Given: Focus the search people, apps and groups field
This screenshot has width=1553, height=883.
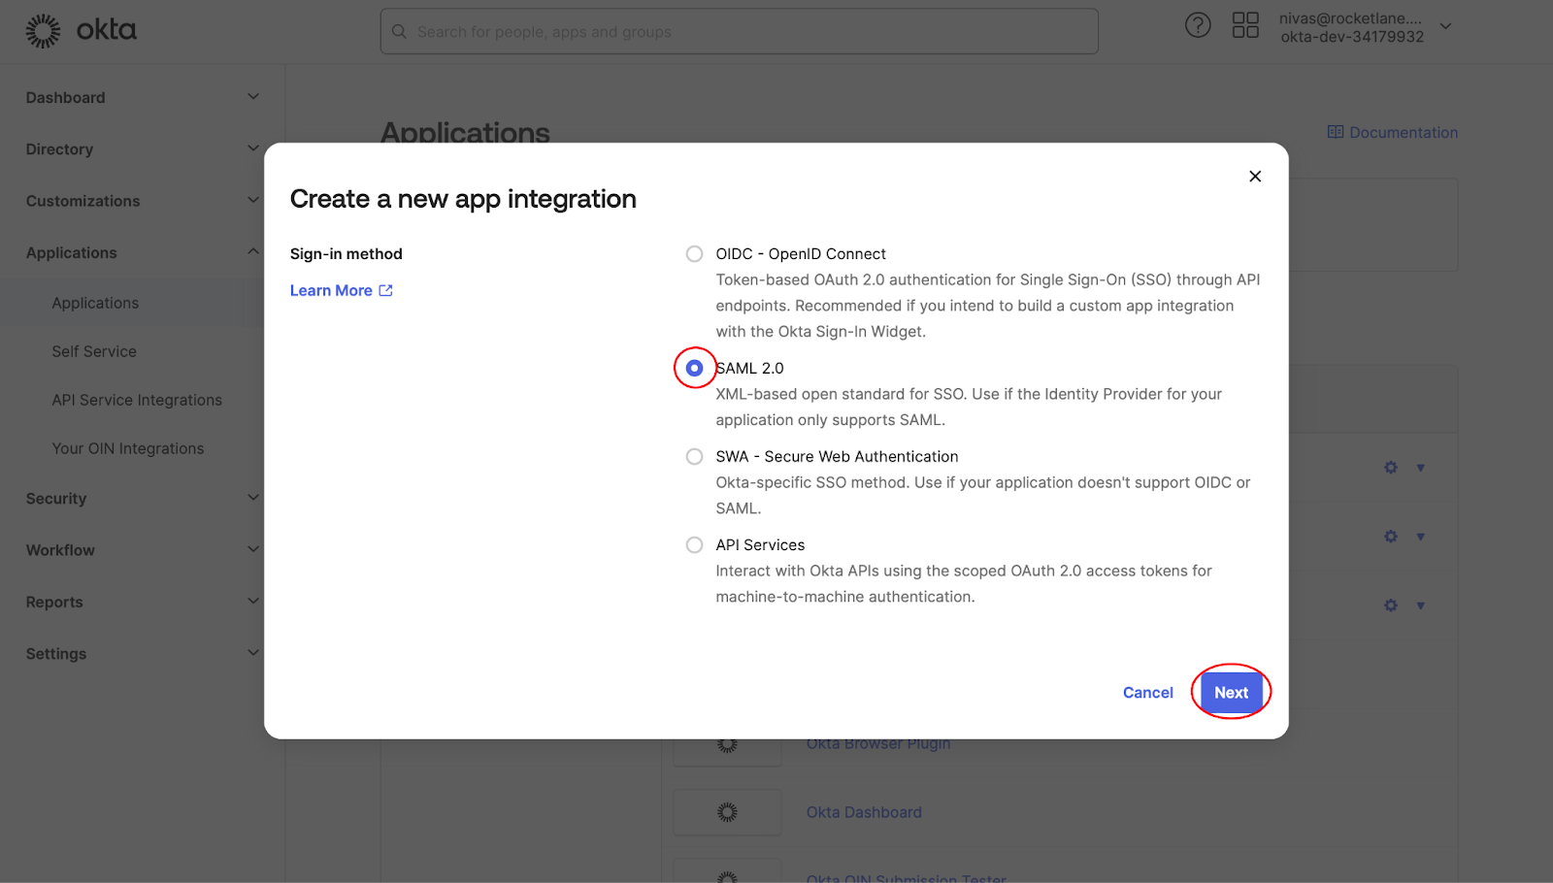Looking at the screenshot, I should coord(740,31).
